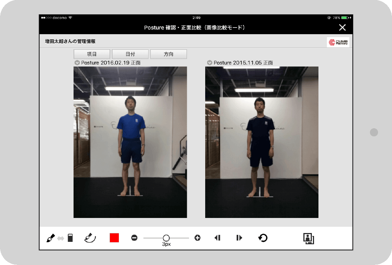Step back with the previous-frame icon
Image resolution: width=392 pixels, height=265 pixels.
(217, 238)
